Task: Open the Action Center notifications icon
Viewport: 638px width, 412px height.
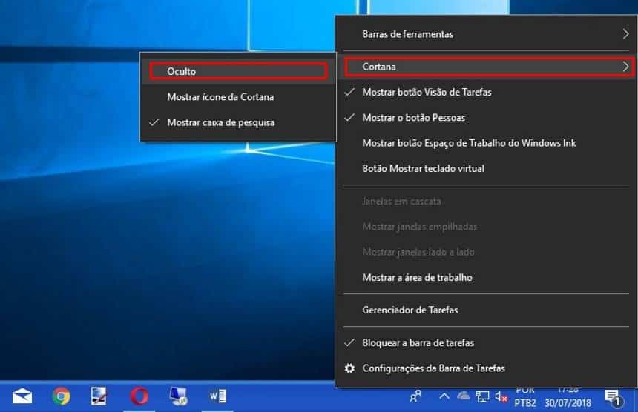Action: tap(614, 397)
